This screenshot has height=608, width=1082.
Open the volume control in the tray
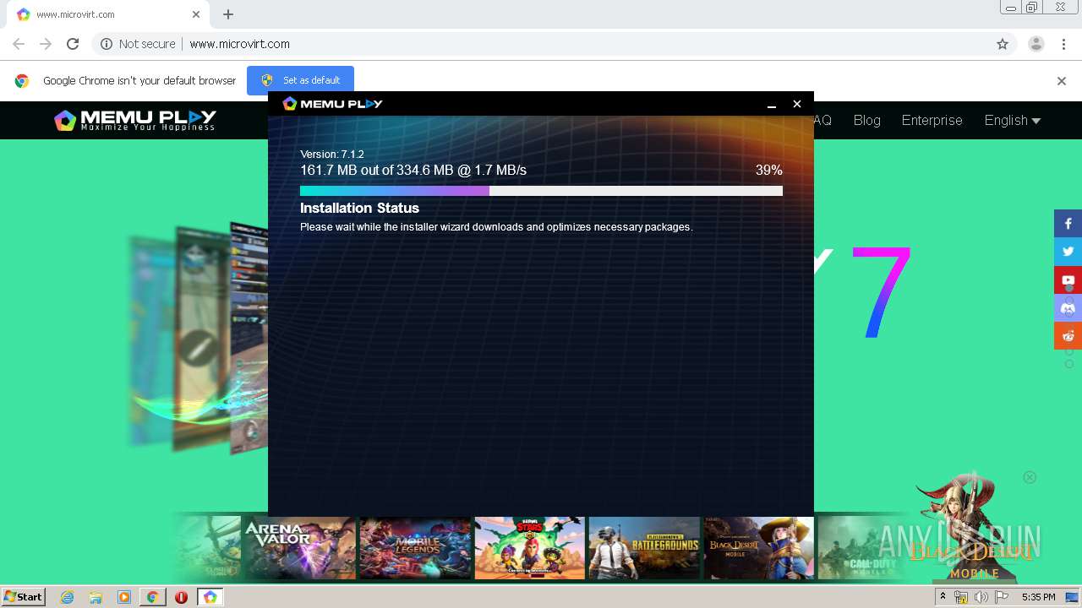tap(981, 597)
